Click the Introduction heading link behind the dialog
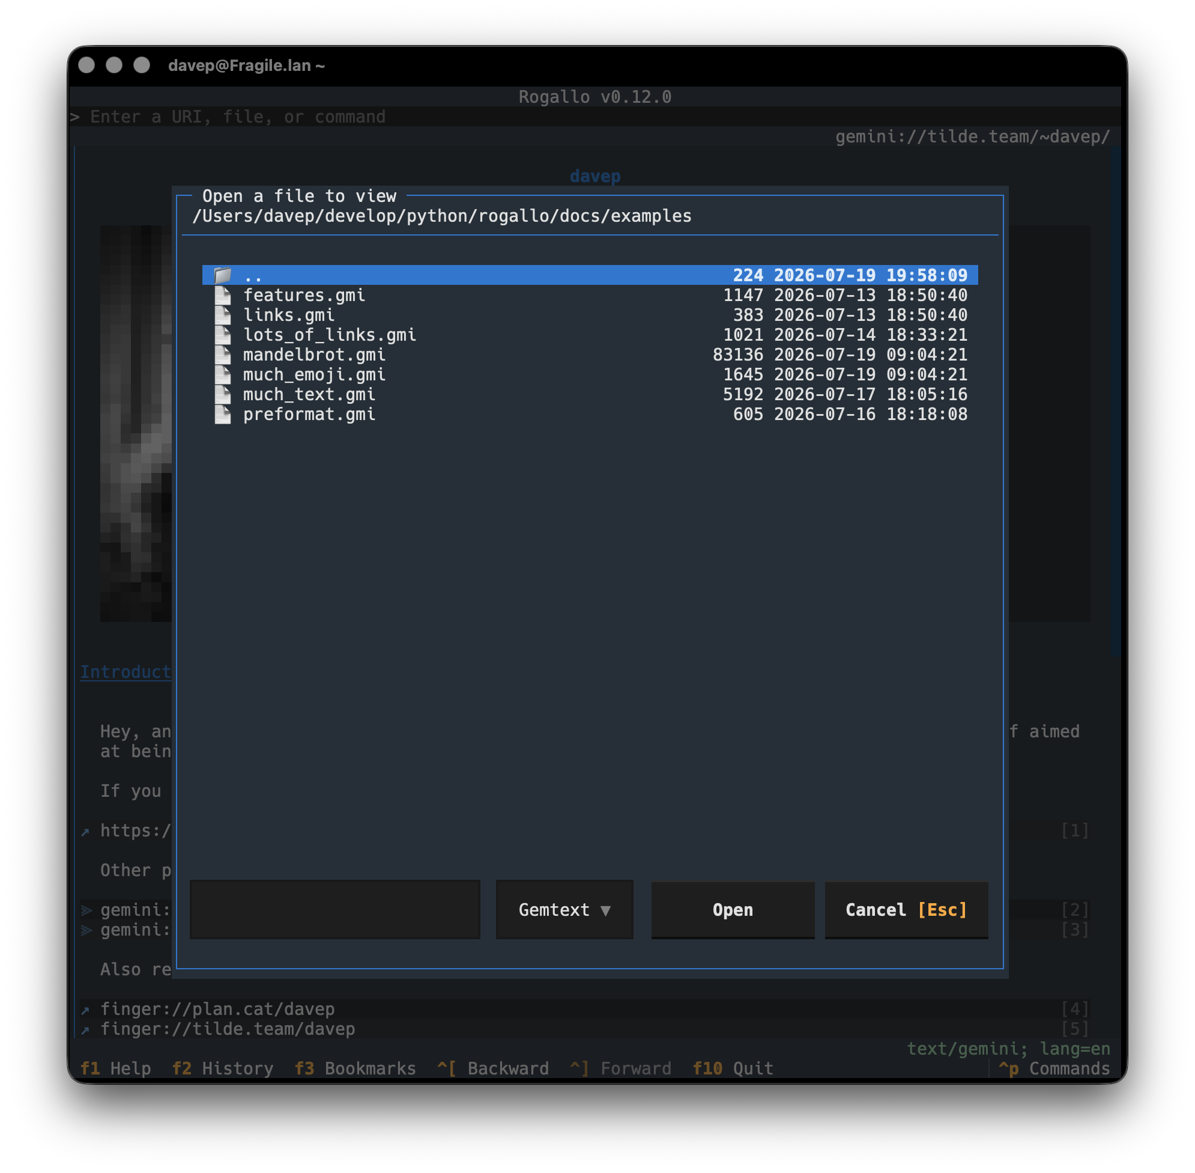The width and height of the screenshot is (1195, 1173). click(x=126, y=672)
